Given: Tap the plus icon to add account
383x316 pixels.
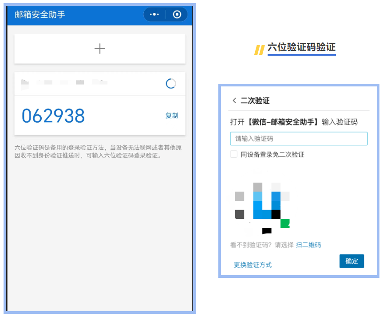Looking at the screenshot, I should pos(100,49).
